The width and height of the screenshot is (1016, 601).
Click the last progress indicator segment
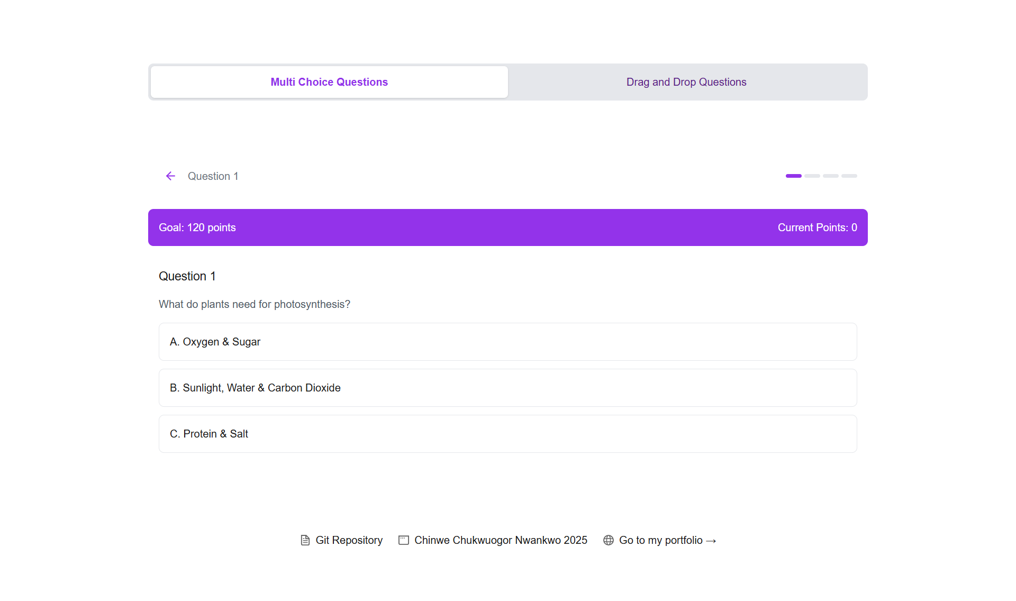click(849, 176)
